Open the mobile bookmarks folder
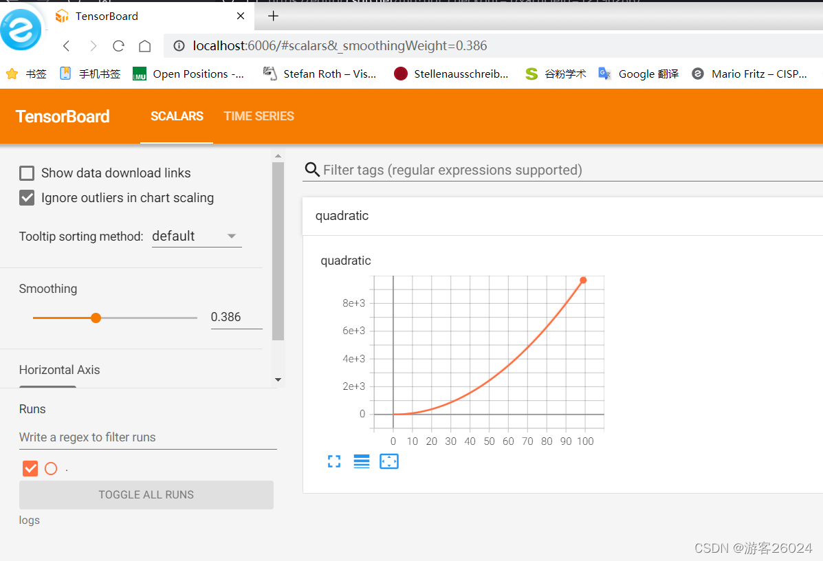Screen dimensions: 823x561 [90, 74]
